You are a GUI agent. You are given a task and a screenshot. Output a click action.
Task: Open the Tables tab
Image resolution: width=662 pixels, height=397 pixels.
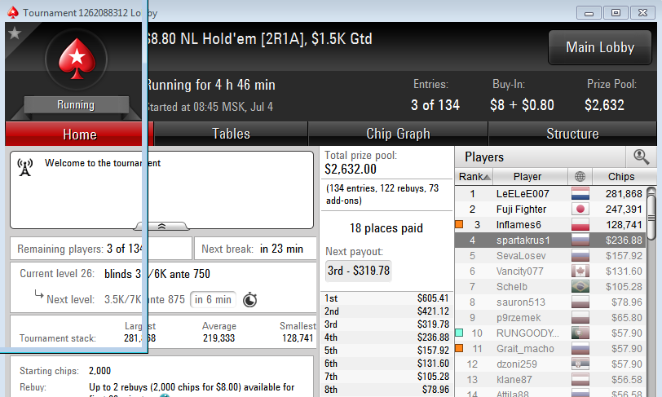(231, 134)
